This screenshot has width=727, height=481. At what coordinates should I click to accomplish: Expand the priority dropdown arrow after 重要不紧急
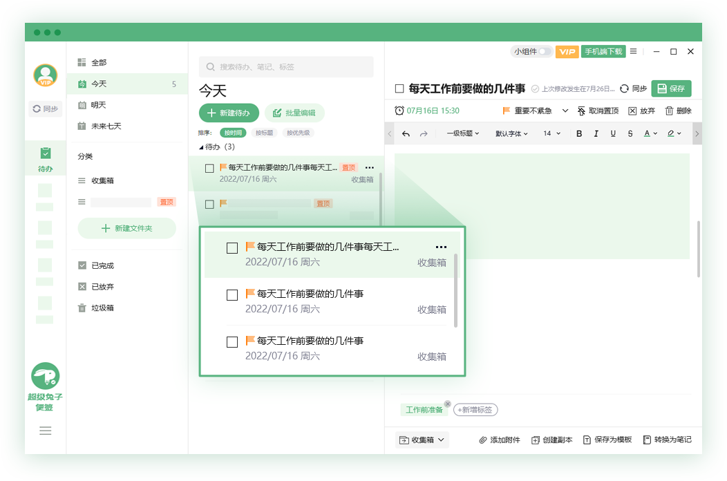[565, 111]
